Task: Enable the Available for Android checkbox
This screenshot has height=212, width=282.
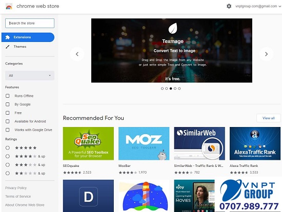Action: (x=8, y=121)
